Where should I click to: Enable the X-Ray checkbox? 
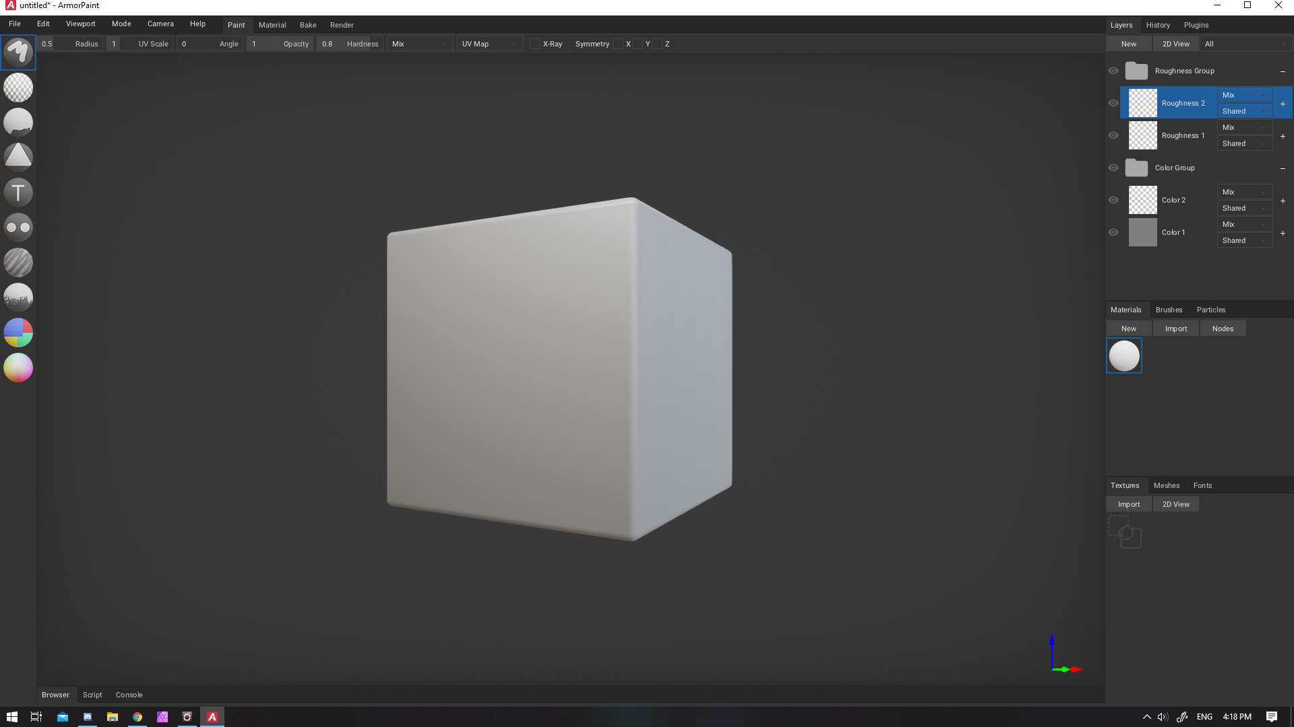point(535,44)
